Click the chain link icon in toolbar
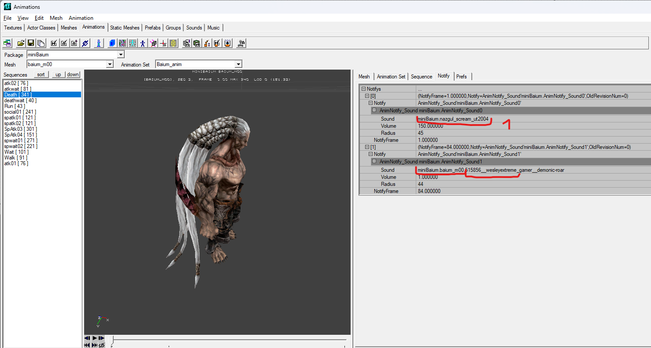 pyautogui.click(x=85, y=43)
